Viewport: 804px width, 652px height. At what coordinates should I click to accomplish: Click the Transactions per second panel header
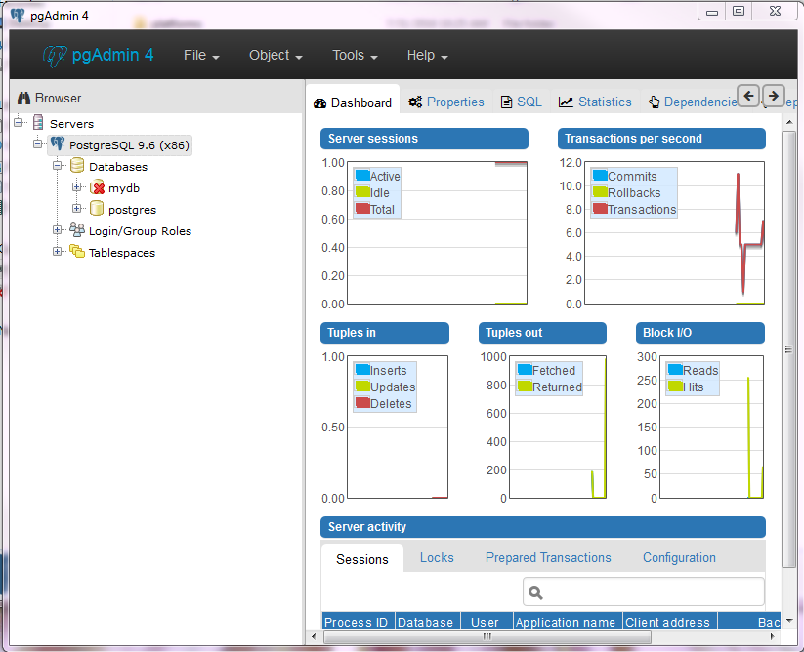coord(661,139)
